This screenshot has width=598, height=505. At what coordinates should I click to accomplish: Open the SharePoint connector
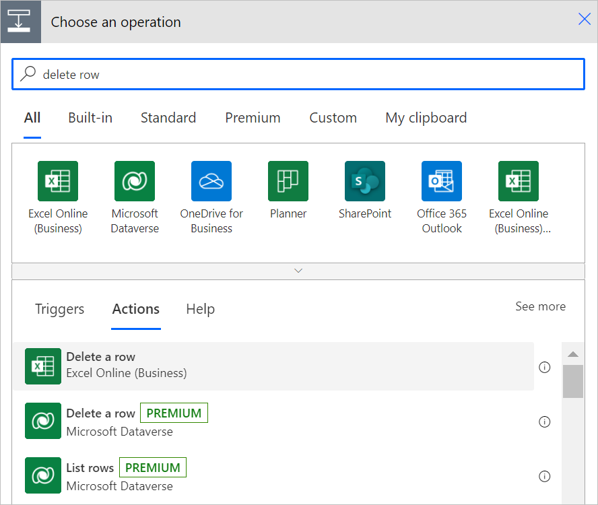pos(364,181)
